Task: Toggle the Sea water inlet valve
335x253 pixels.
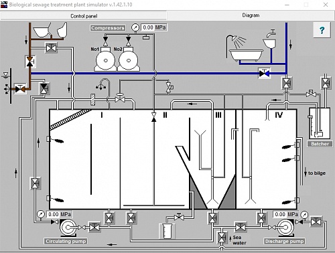Action: click(x=222, y=238)
